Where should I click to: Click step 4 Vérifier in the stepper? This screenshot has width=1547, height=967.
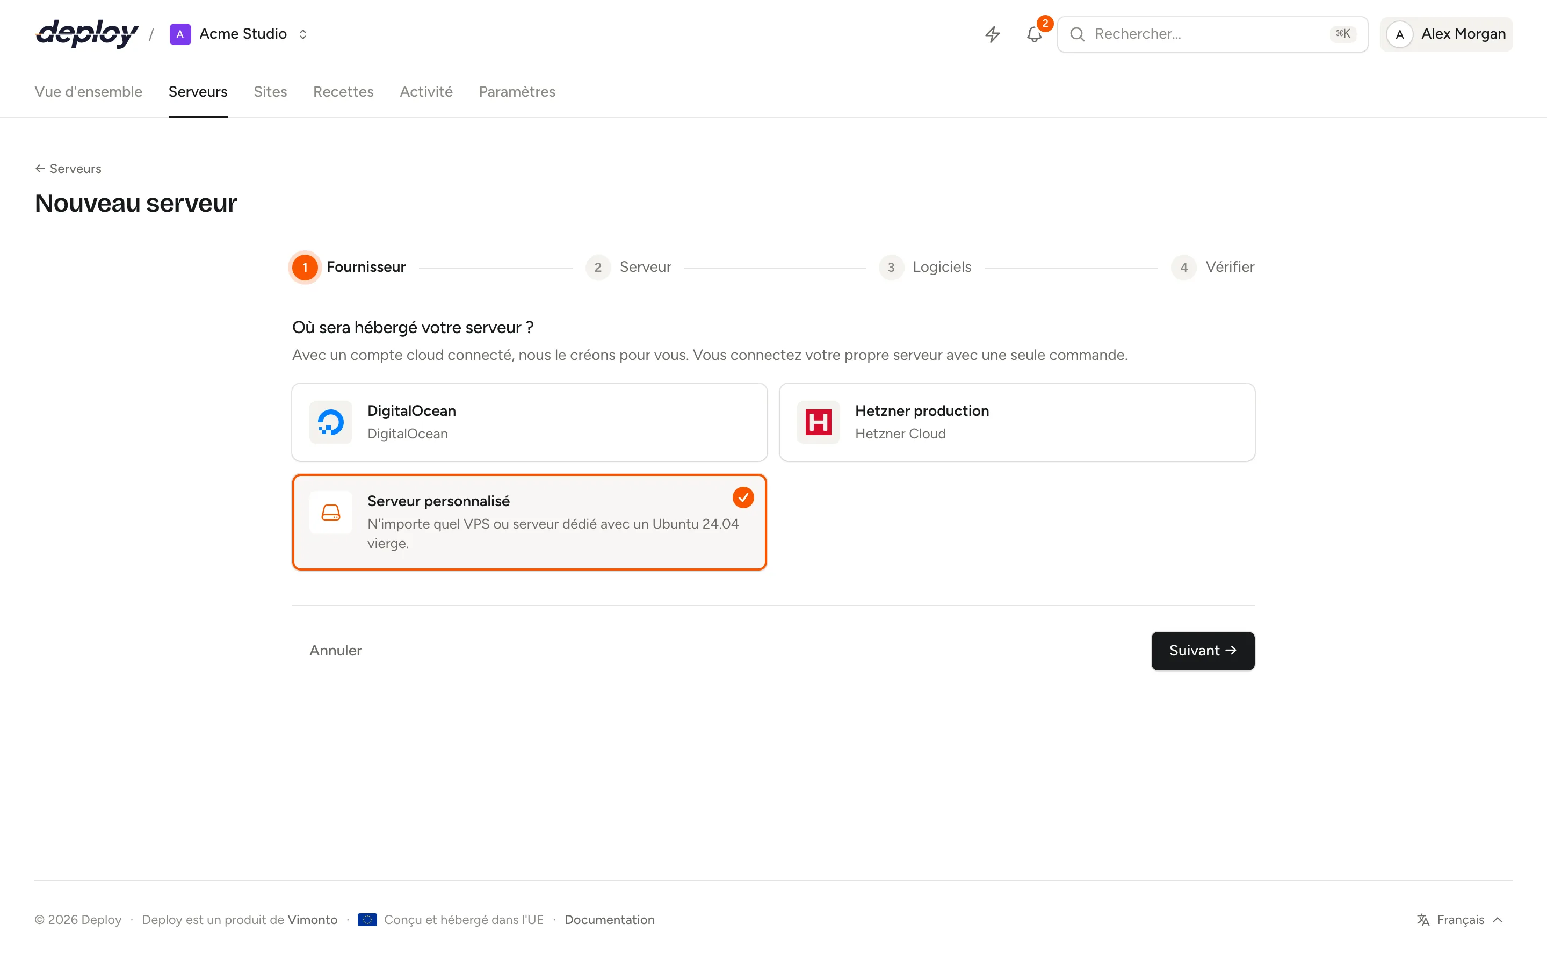tap(1213, 268)
